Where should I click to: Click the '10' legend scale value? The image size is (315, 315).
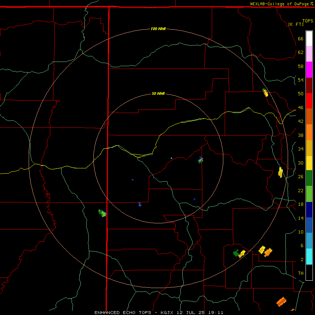[x=301, y=232]
